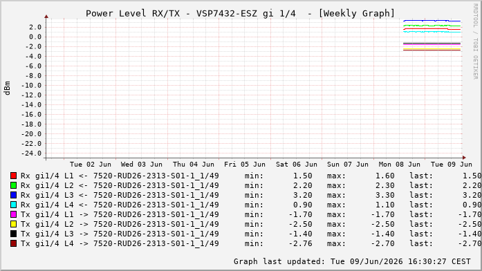Click the 'Thu 04 Jun' x-axis label
This screenshot has height=271, width=482.
pos(194,165)
